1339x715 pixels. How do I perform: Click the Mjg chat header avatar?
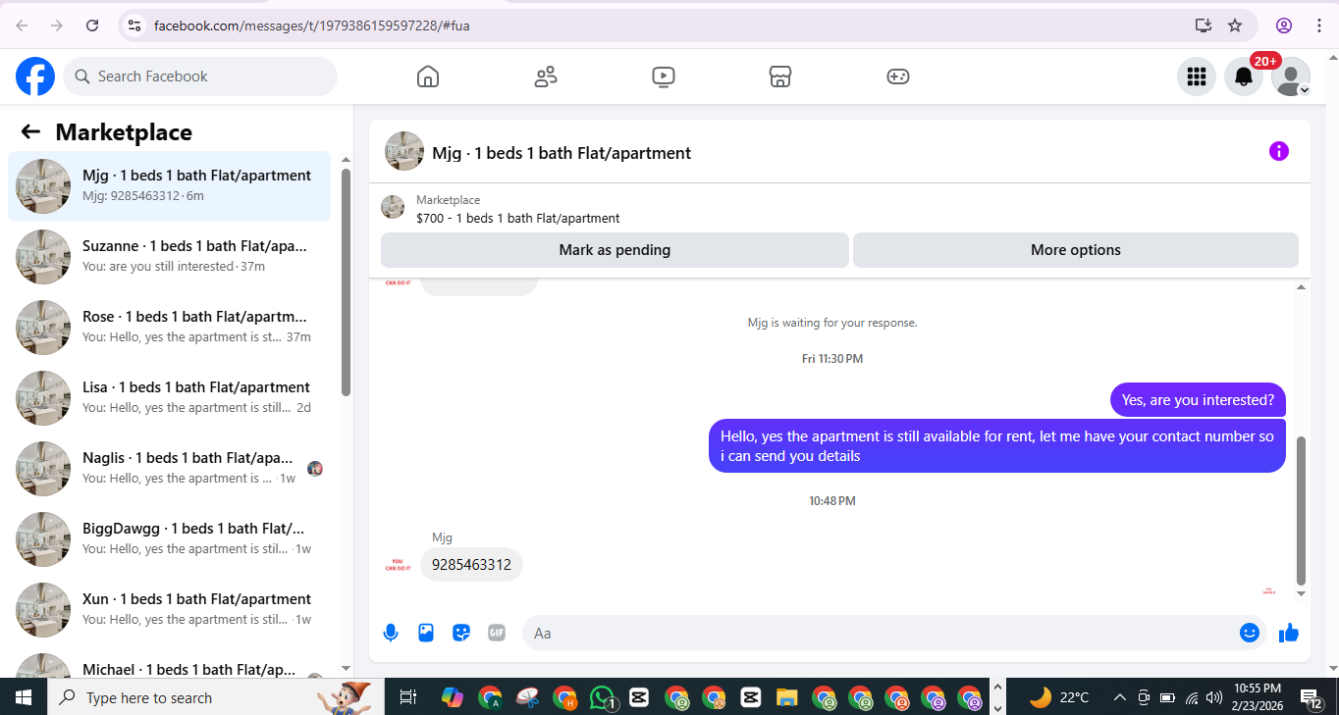(404, 151)
